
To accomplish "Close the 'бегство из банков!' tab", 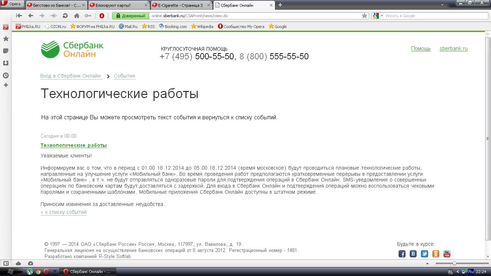I will pyautogui.click(x=83, y=5).
